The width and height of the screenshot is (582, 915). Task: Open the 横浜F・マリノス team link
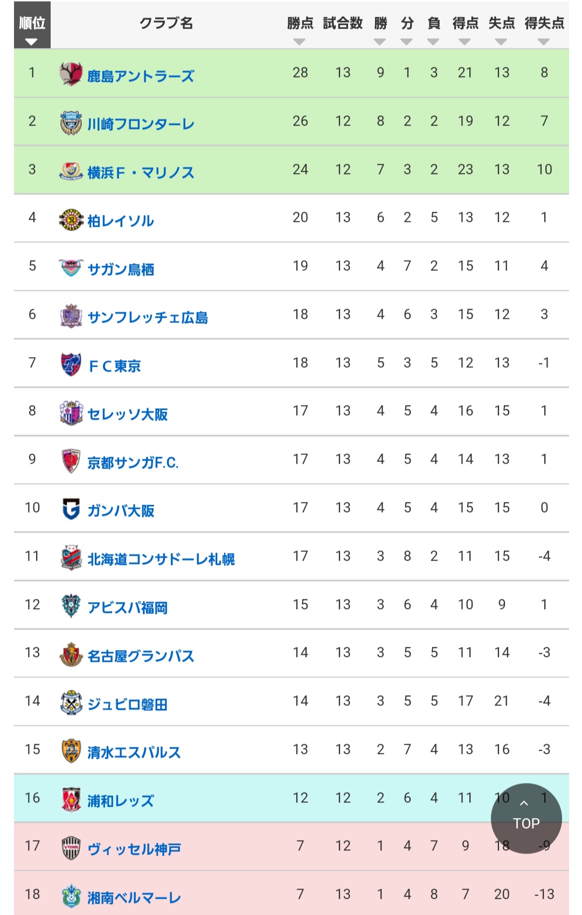point(141,172)
